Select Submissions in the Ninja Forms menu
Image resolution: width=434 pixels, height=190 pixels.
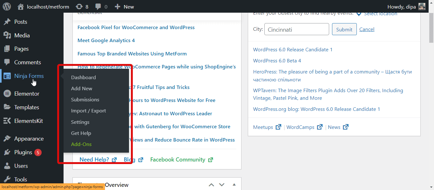click(x=85, y=99)
